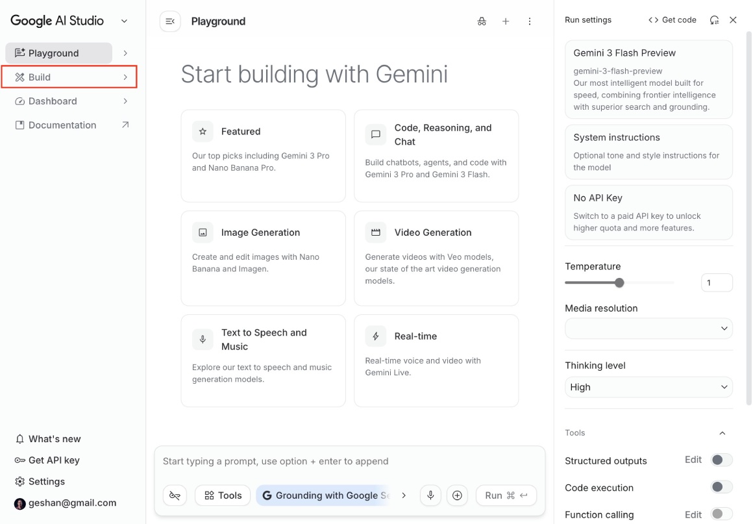Open temporary chat incognito mode icon
The height and width of the screenshot is (524, 753).
tap(482, 21)
